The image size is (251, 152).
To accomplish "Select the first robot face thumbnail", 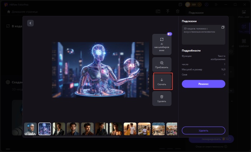I will [30, 129].
